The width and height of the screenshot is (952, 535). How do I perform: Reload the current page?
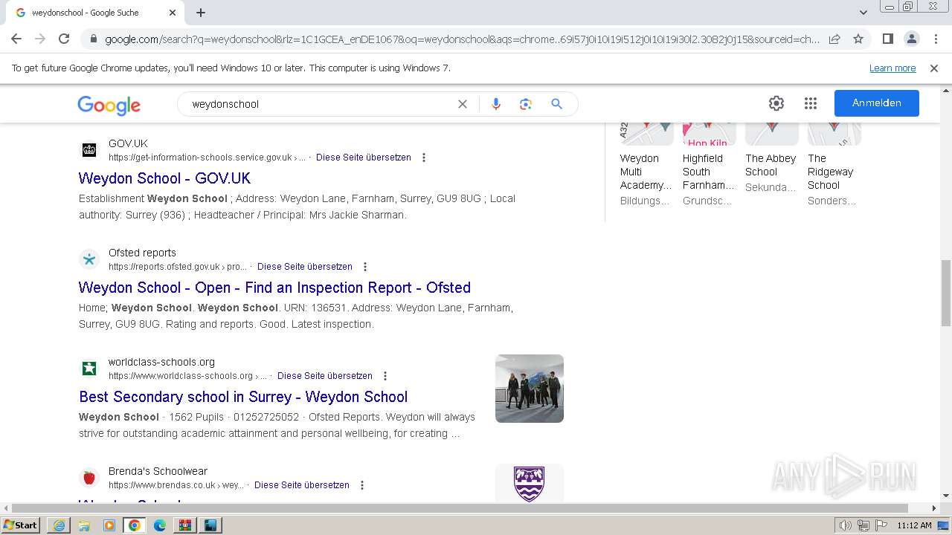tap(64, 39)
